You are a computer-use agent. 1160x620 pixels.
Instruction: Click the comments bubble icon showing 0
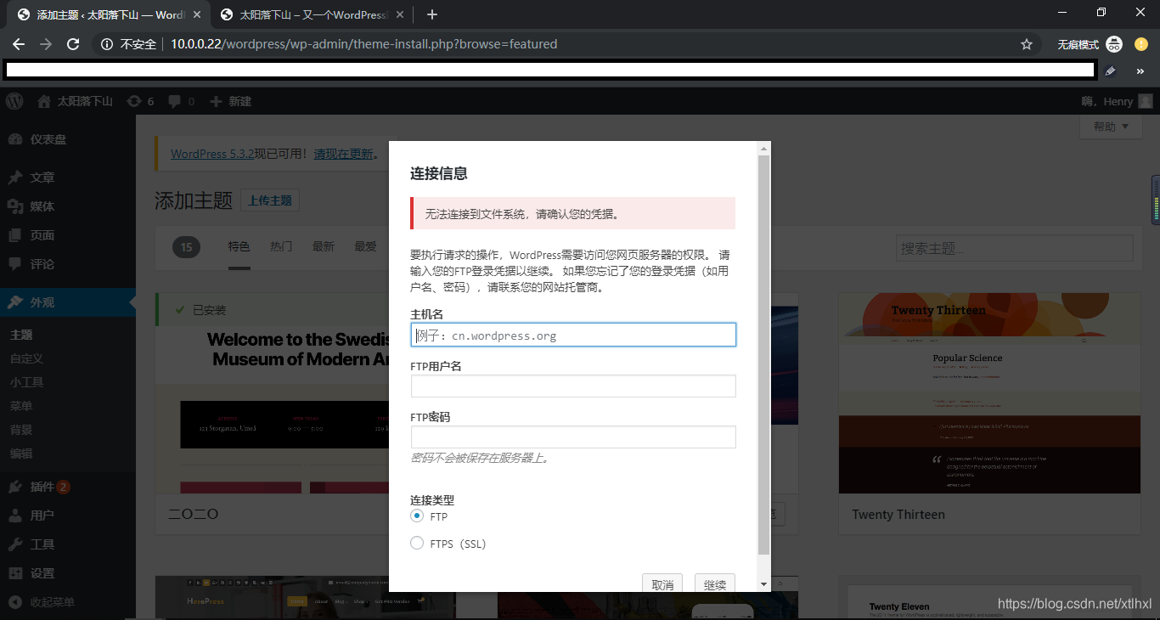click(181, 101)
